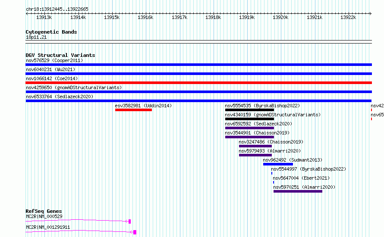Click the 13915k ruler label
Viewport: 384px width, 237px height.
[x=112, y=18]
